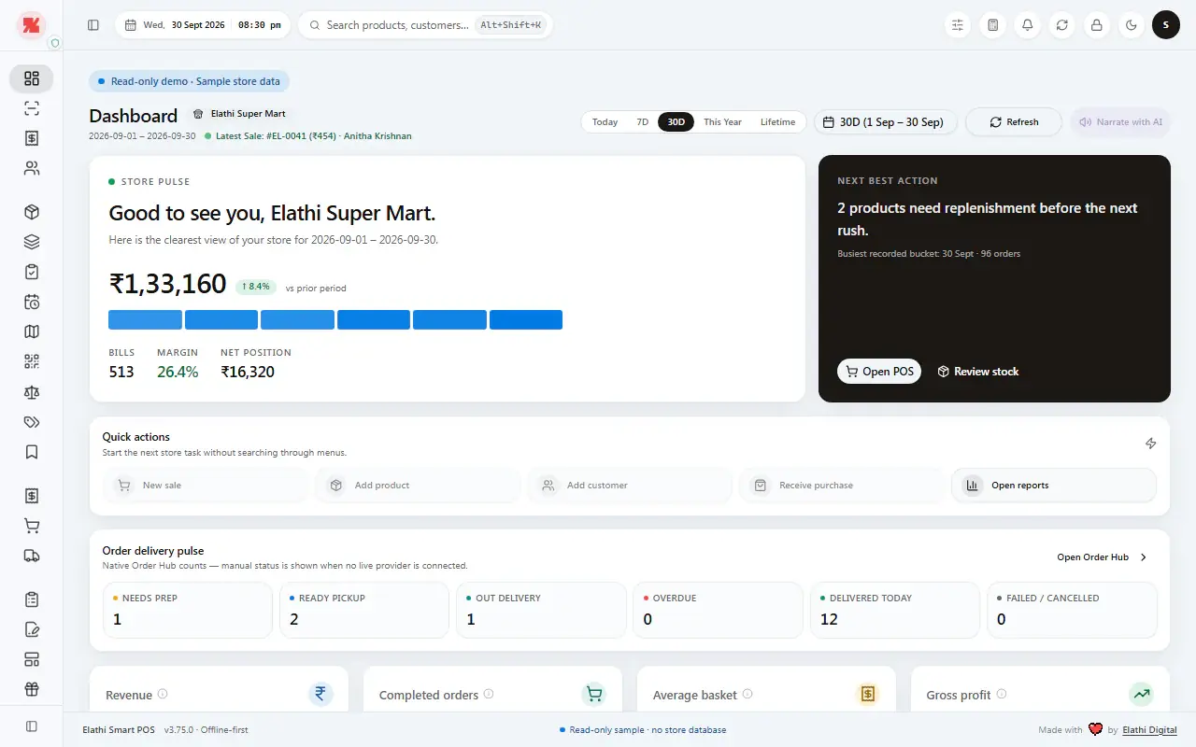
Task: Click the Open POS button
Action: 879,372
